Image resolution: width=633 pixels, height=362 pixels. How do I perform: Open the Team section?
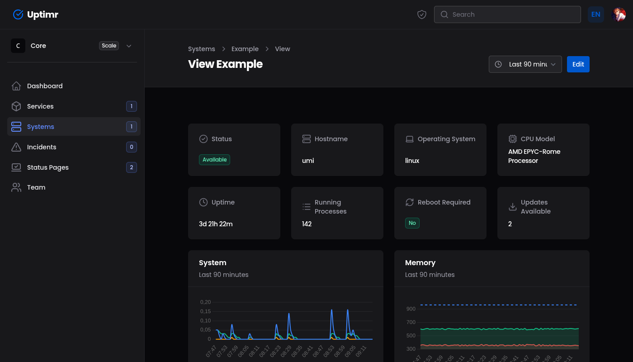coord(74,187)
